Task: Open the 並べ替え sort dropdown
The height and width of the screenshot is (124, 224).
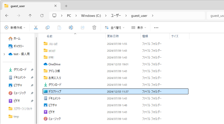Action: 115,28
